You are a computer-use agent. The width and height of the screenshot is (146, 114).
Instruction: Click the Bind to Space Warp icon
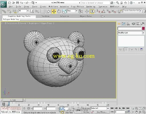coord(15,11)
